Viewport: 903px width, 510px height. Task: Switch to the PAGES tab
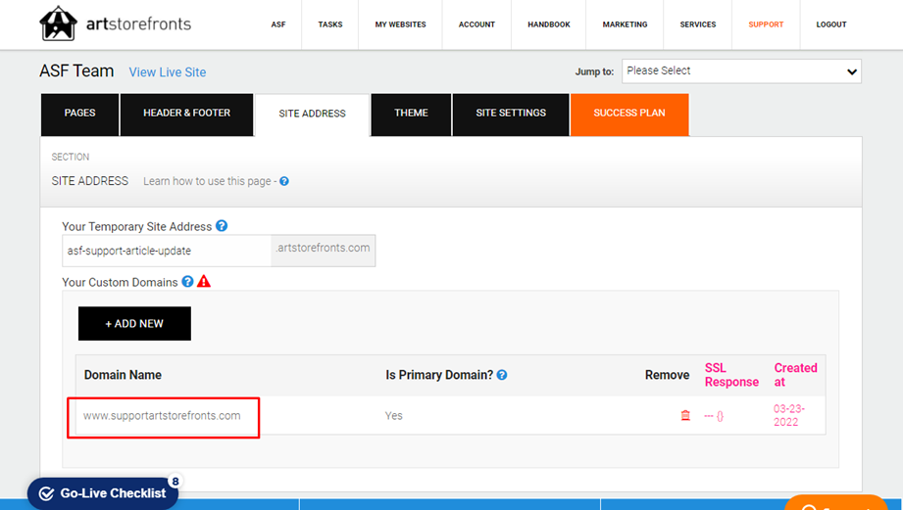point(80,115)
